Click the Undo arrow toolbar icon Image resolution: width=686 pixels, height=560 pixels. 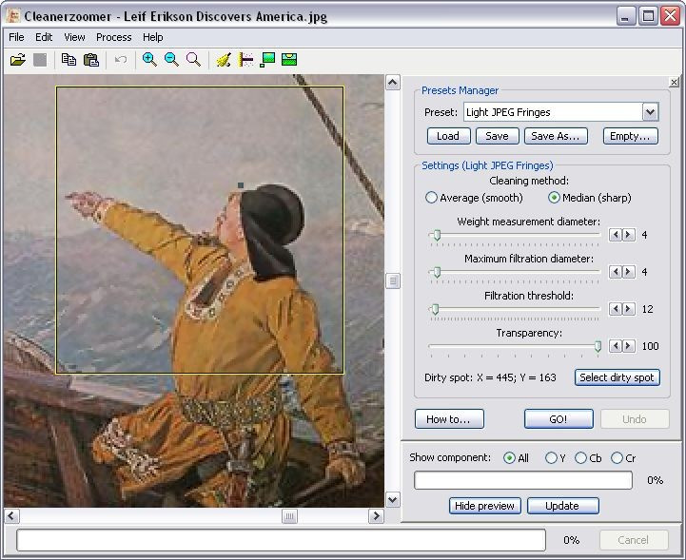tap(120, 60)
